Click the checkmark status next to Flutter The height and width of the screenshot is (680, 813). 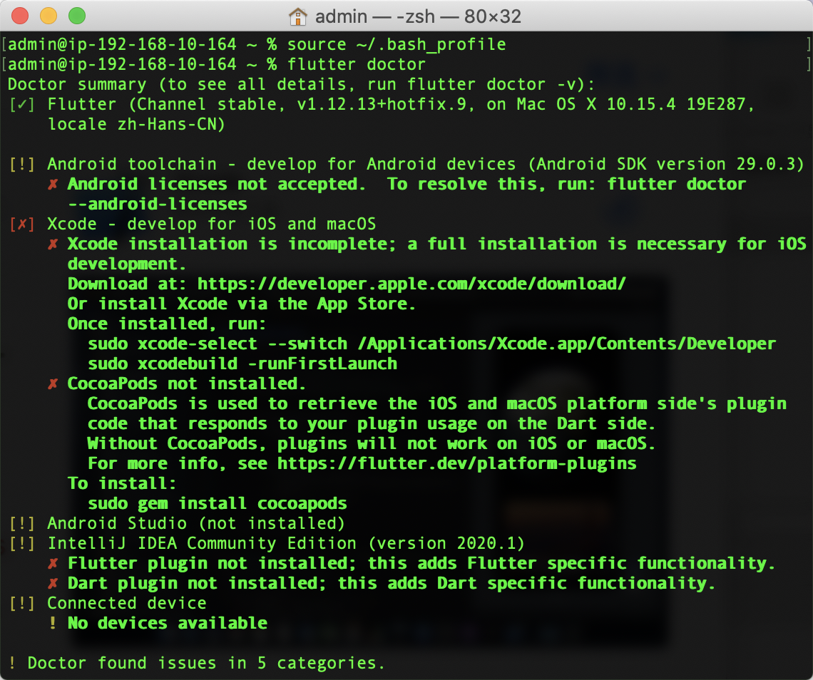(22, 105)
